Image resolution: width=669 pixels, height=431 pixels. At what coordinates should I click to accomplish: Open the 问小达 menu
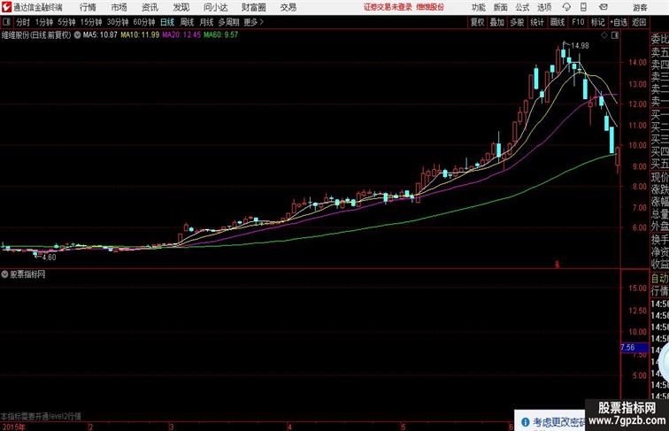pyautogui.click(x=216, y=7)
